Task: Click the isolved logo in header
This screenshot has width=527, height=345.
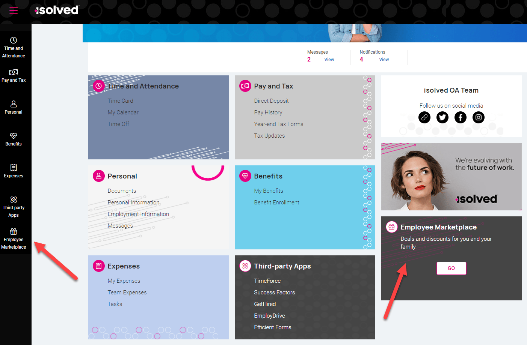Action: 57,10
